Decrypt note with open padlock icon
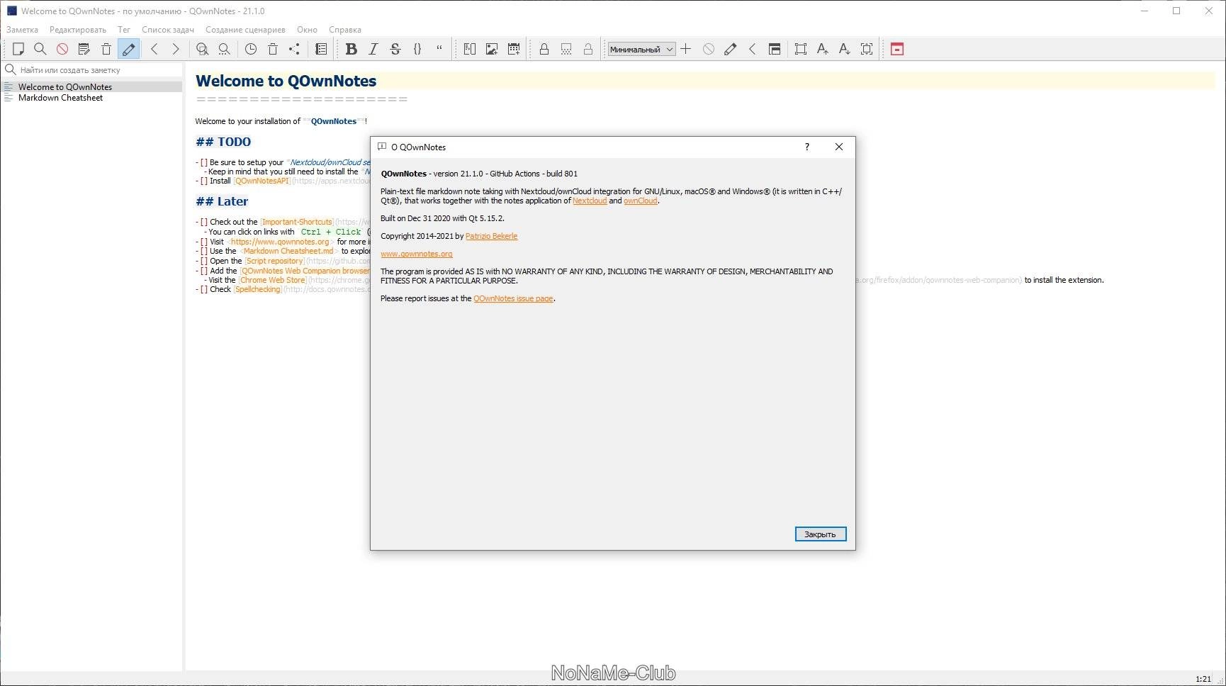The height and width of the screenshot is (686, 1226). pos(588,49)
